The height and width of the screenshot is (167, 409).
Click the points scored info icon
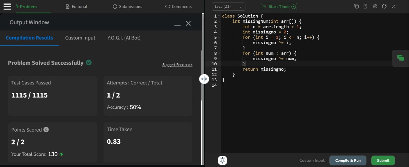tap(46, 130)
